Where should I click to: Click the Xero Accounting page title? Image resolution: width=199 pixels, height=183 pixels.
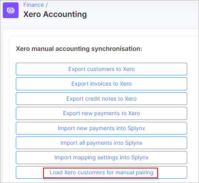click(55, 14)
